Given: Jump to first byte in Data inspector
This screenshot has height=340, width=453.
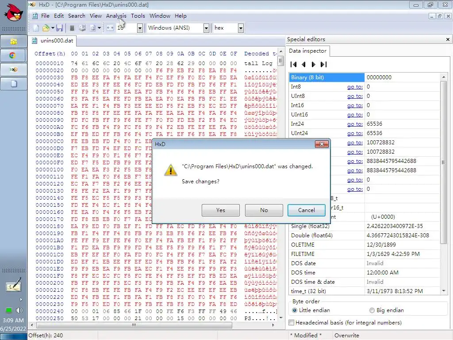Looking at the screenshot, I should click(x=294, y=65).
